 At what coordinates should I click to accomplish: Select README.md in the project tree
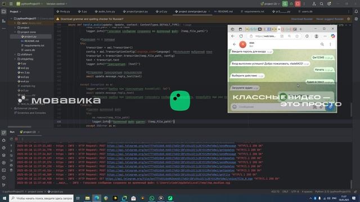click(31, 41)
